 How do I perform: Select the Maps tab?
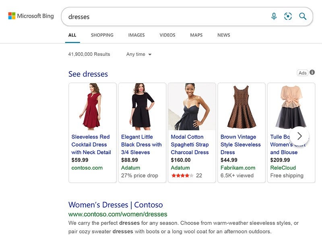pos(196,35)
